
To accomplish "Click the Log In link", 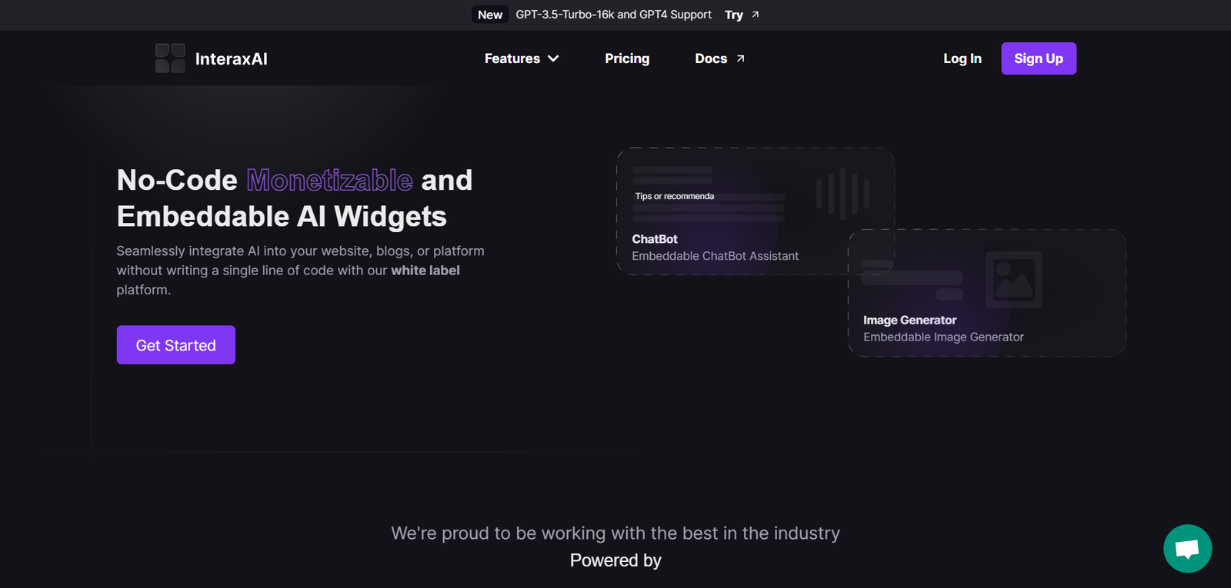I will (x=962, y=58).
